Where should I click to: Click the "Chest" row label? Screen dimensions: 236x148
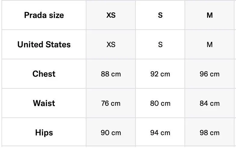pyautogui.click(x=44, y=74)
